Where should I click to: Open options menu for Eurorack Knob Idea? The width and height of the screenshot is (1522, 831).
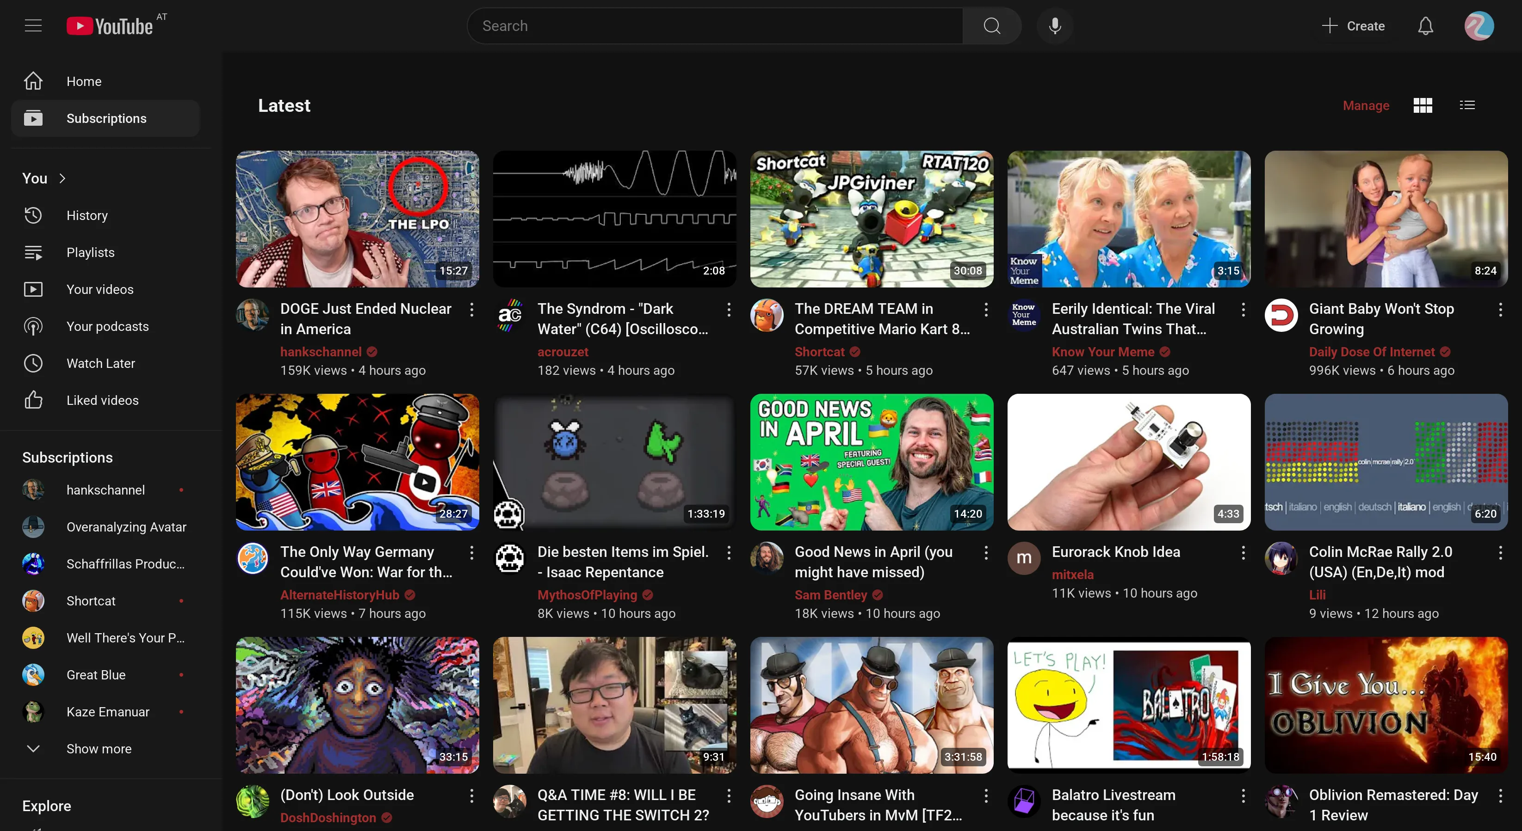click(1243, 553)
